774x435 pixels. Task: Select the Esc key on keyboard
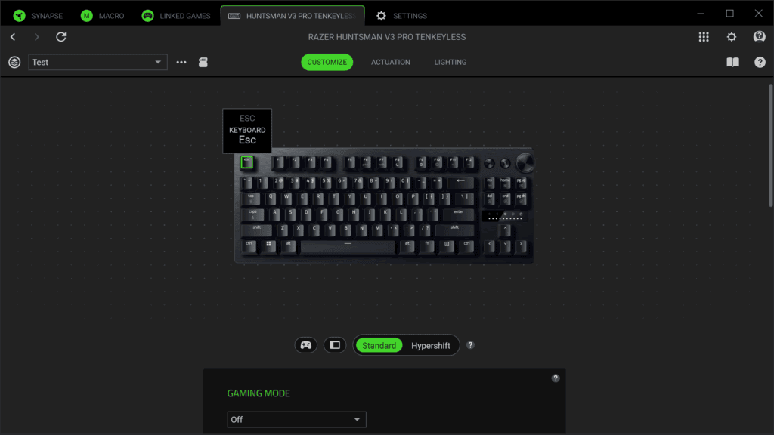(x=247, y=162)
